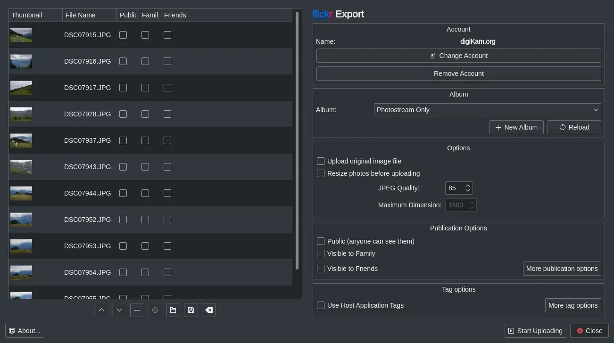
Task: Click the Change Account button
Action: coord(458,56)
